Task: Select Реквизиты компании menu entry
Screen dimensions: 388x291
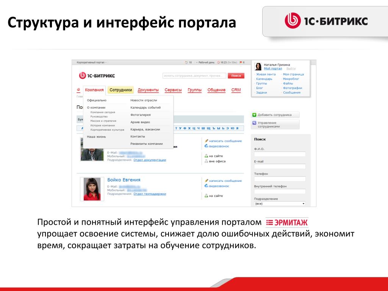Action: 147,144
